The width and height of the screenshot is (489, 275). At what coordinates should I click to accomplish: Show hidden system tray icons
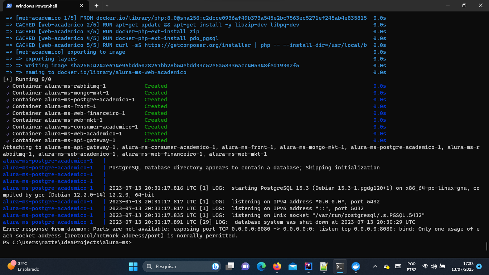(x=375, y=266)
